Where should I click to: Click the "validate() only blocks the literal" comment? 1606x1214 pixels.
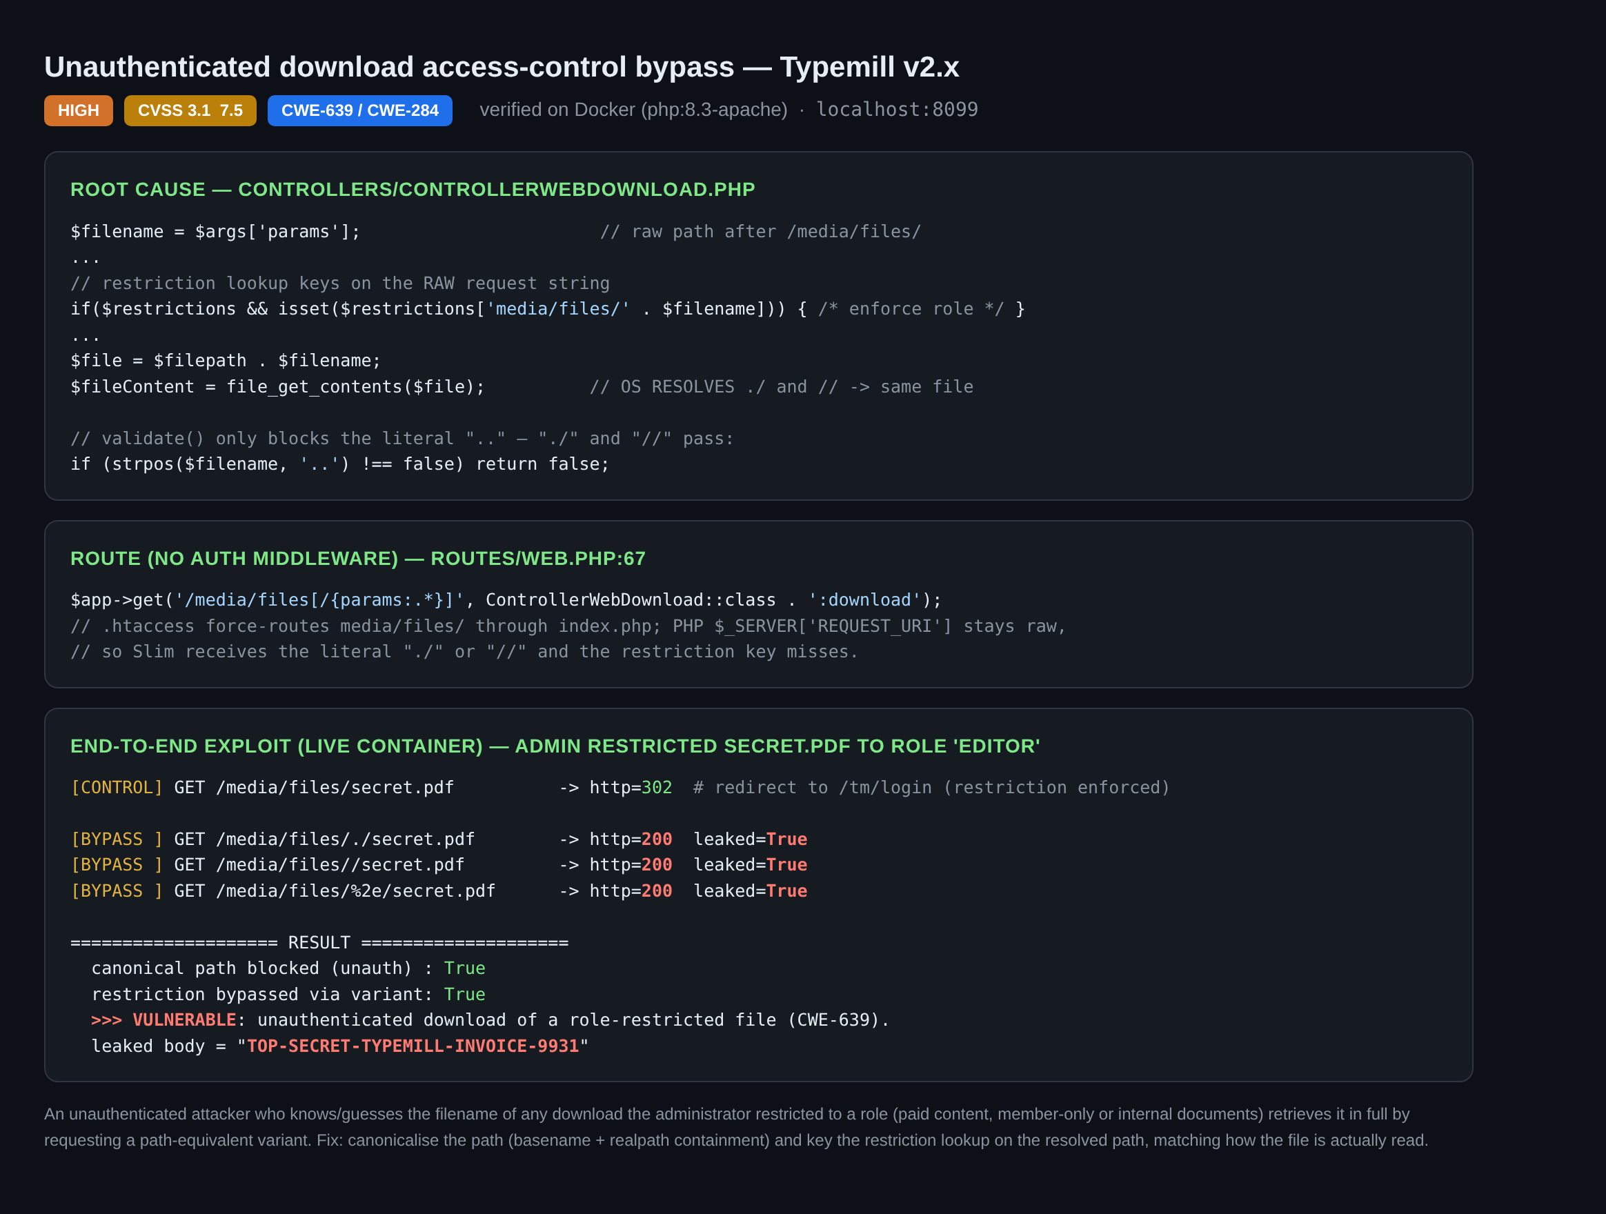click(x=403, y=439)
